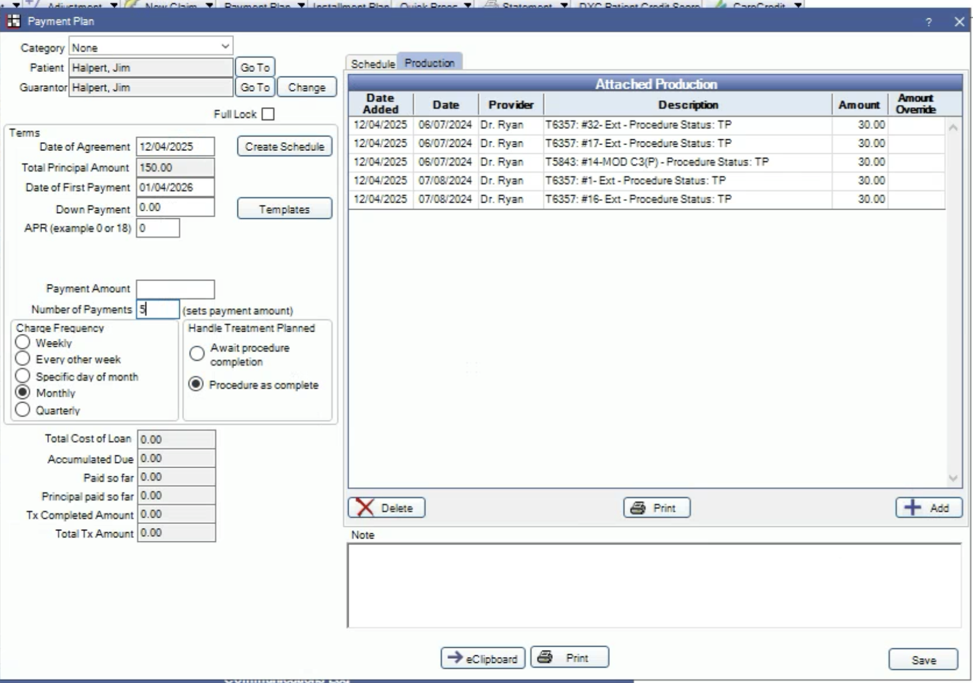Expand the Category dropdown
This screenshot has height=683, width=973.
(225, 46)
